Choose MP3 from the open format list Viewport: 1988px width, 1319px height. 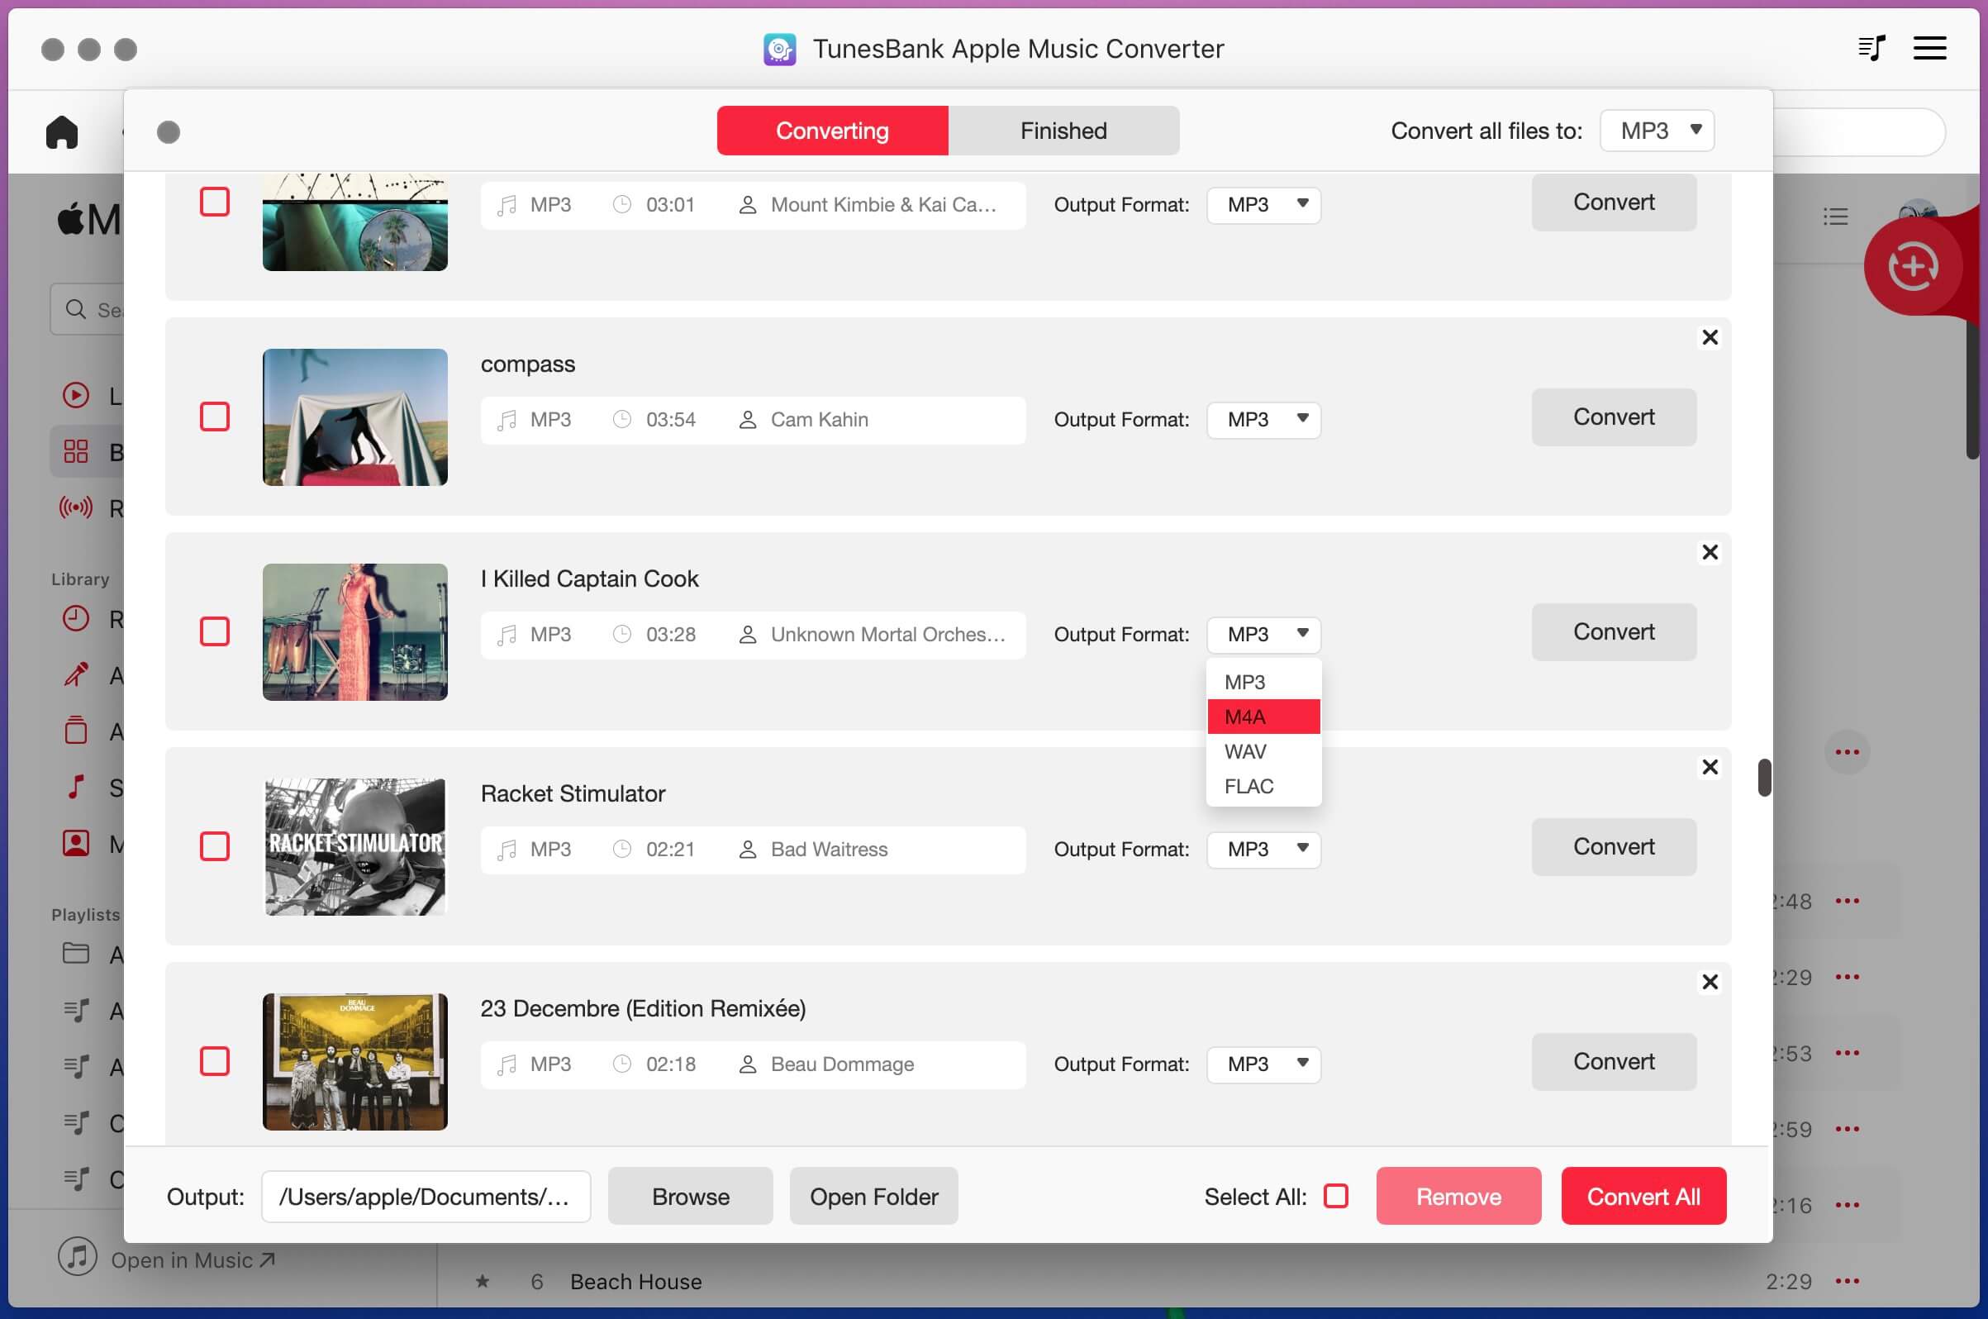pyautogui.click(x=1263, y=682)
